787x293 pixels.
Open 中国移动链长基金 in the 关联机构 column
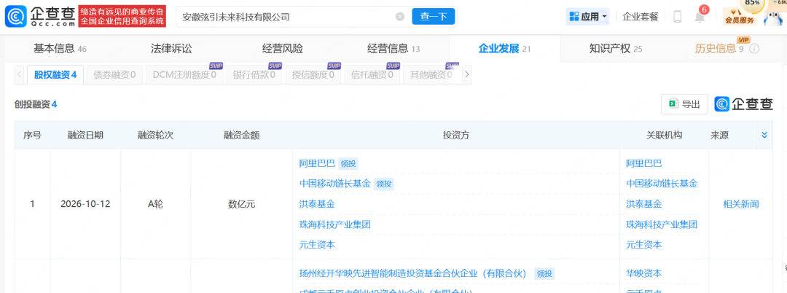pyautogui.click(x=662, y=184)
